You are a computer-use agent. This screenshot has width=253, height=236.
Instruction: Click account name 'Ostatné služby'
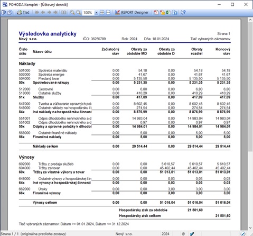point(50,93)
